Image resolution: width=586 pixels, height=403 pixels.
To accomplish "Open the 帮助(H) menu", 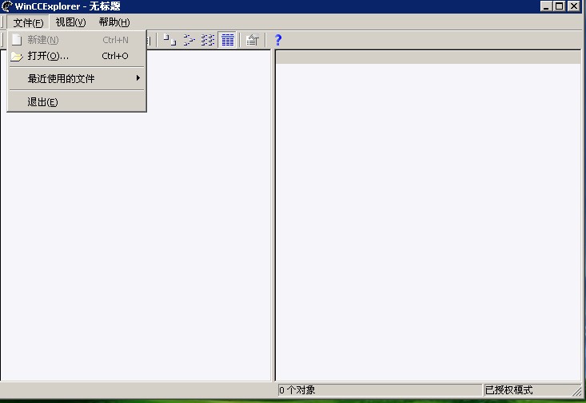I will (114, 22).
